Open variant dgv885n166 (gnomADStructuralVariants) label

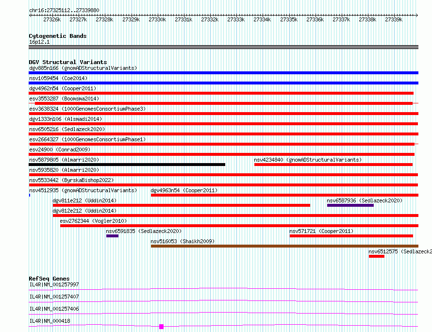[83, 68]
